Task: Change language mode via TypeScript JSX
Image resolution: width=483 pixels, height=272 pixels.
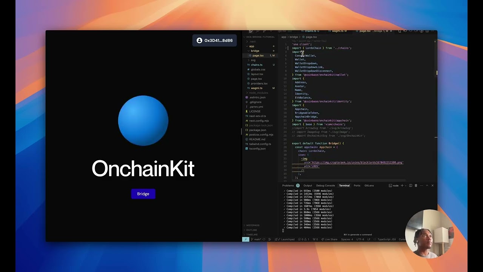Action: pos(387,239)
